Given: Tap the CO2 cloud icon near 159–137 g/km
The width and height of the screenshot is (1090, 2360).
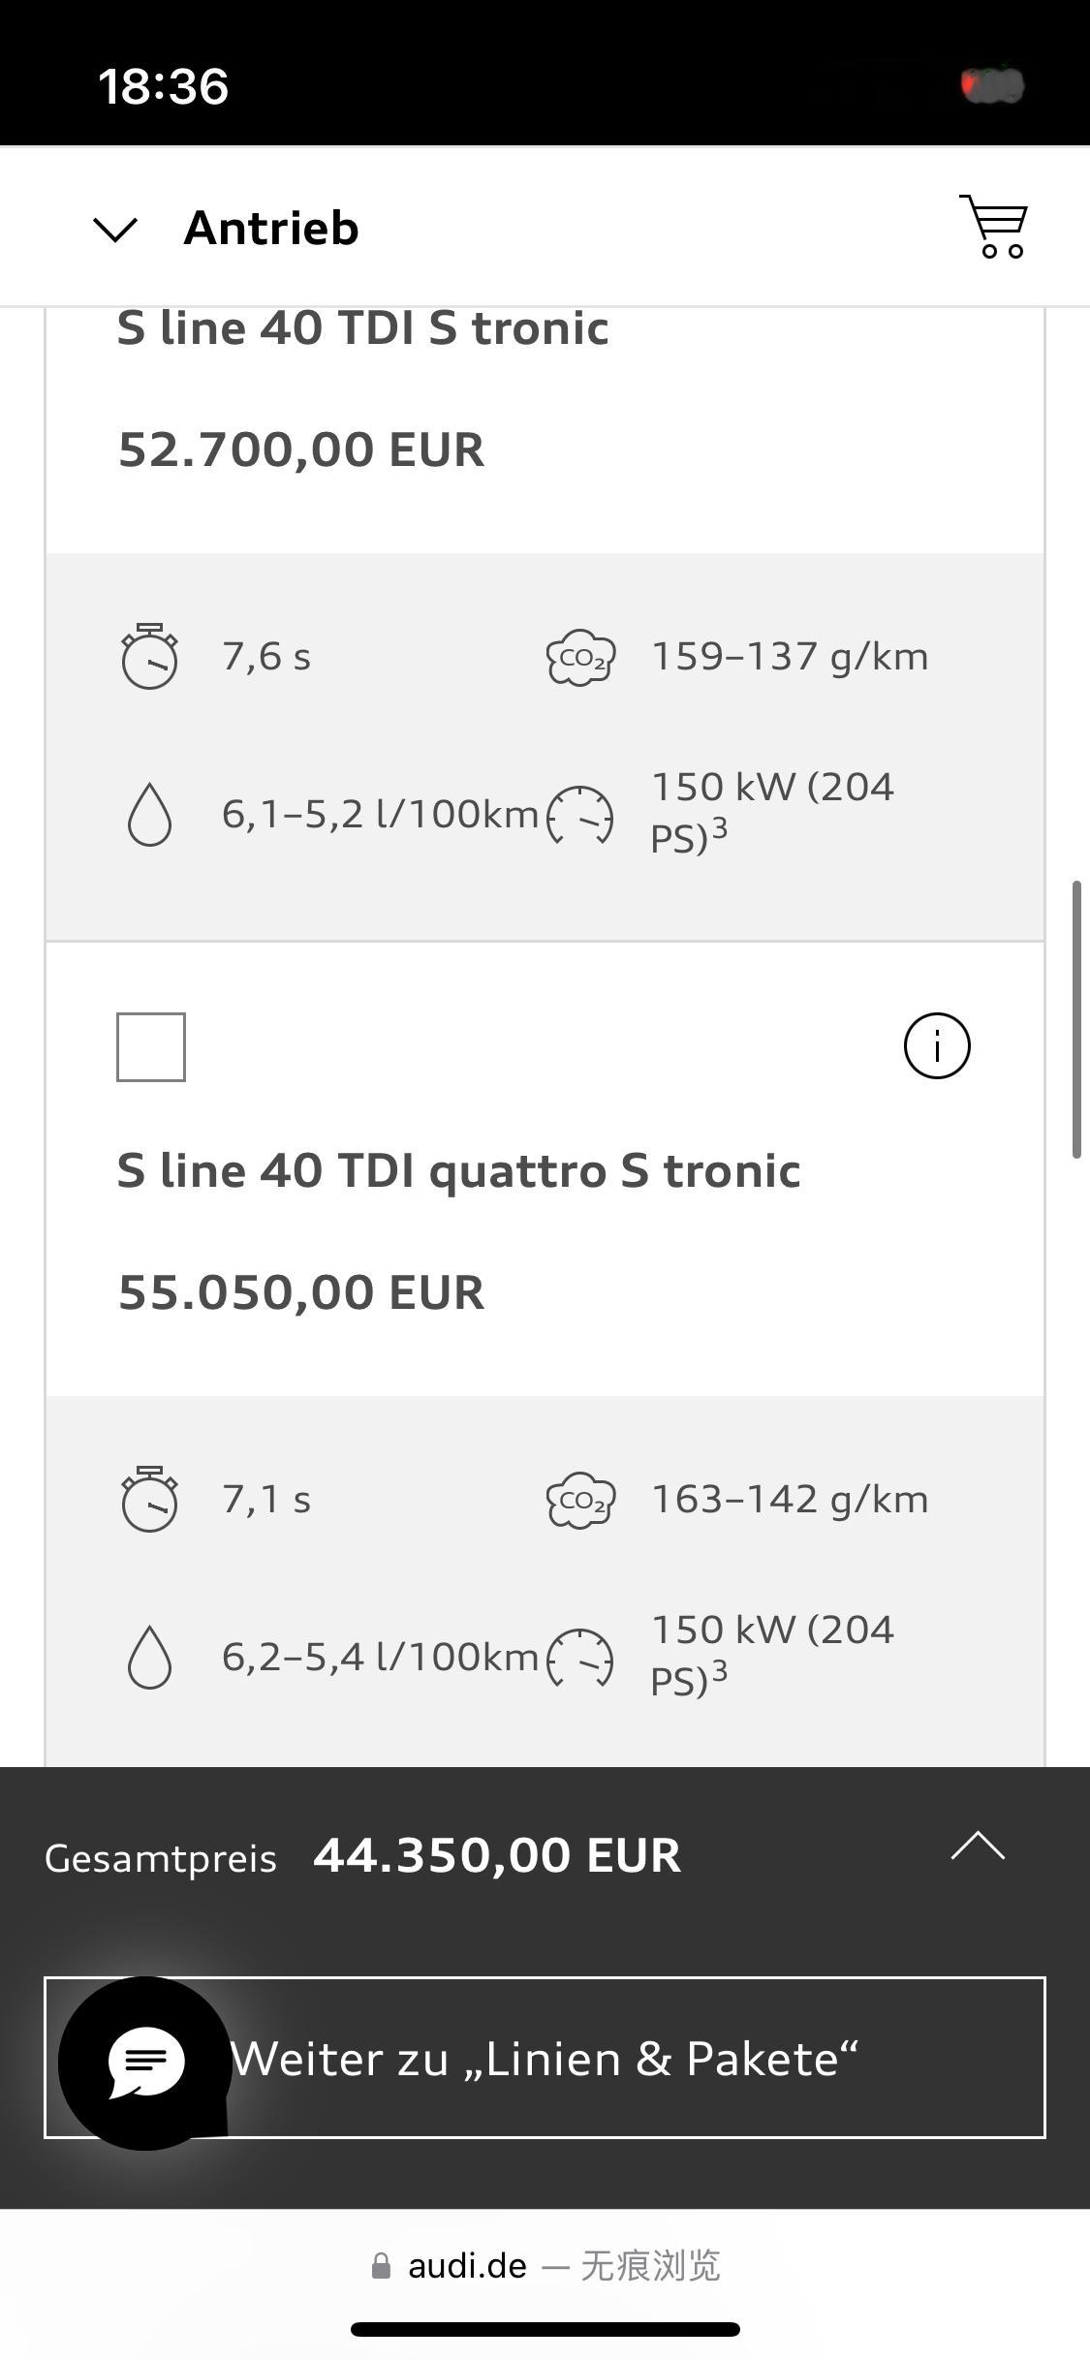Looking at the screenshot, I should [580, 657].
